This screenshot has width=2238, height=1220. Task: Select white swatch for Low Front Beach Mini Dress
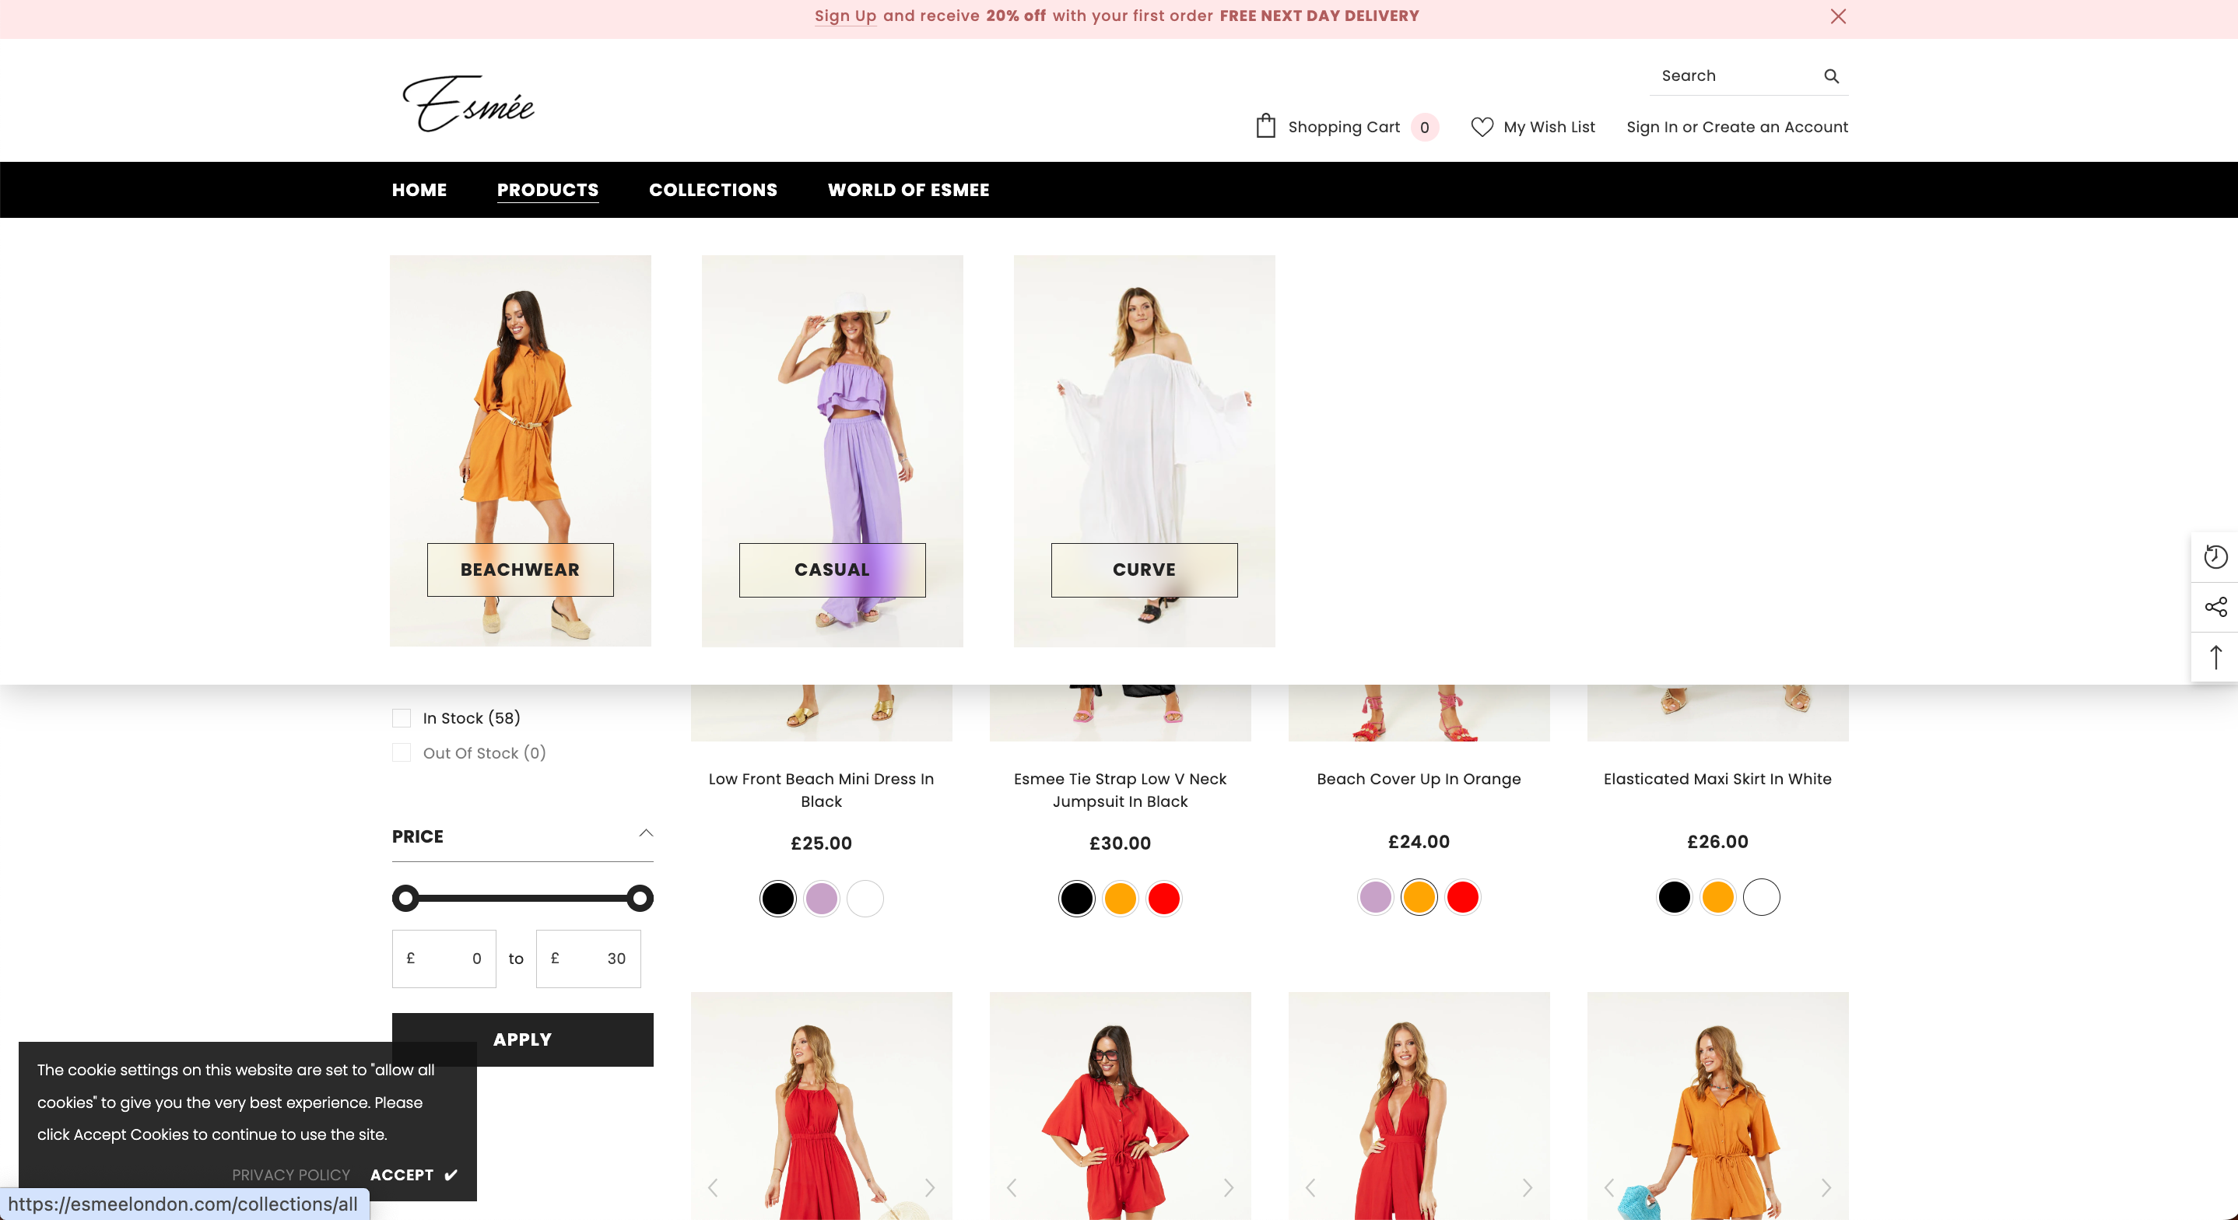coord(865,898)
